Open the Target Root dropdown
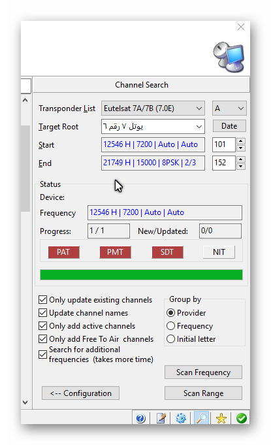 click(x=153, y=126)
